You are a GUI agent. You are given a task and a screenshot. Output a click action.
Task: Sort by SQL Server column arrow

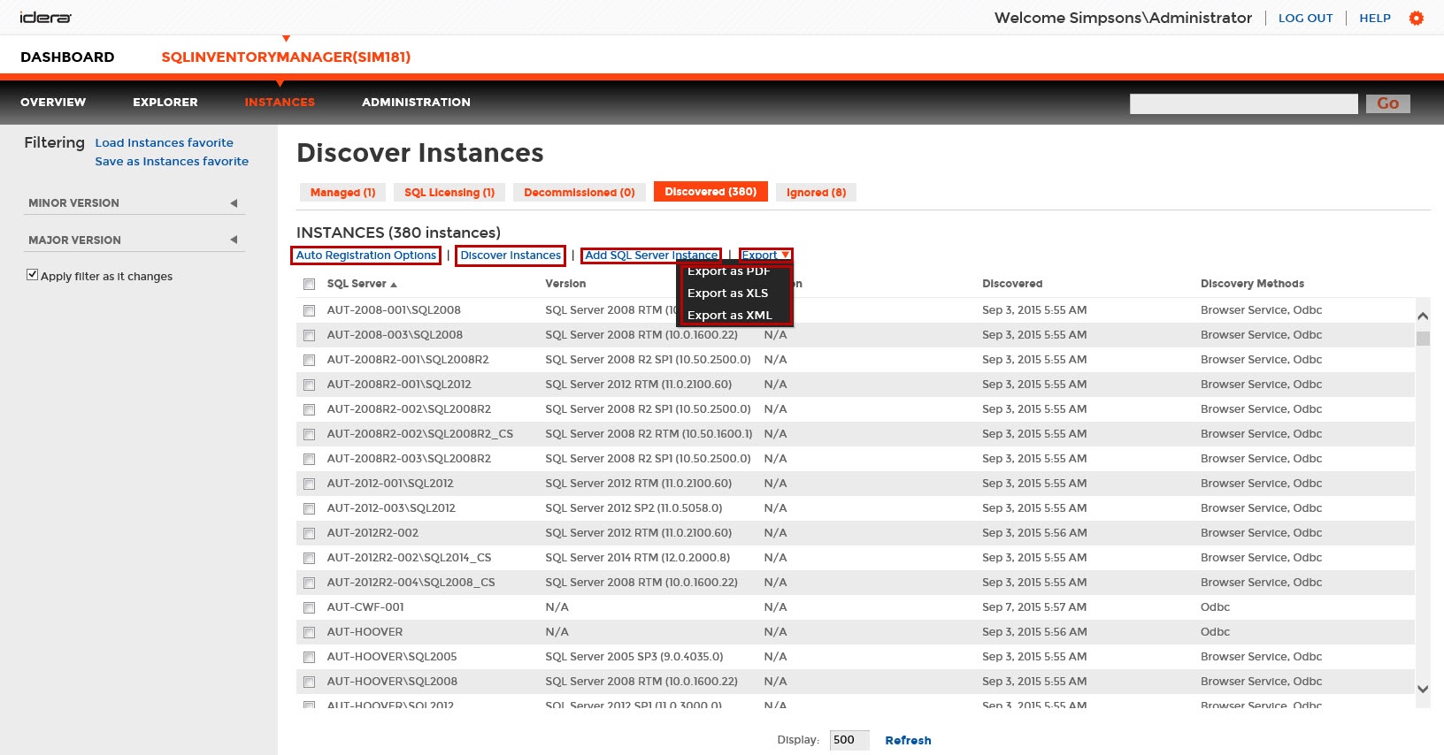click(394, 285)
